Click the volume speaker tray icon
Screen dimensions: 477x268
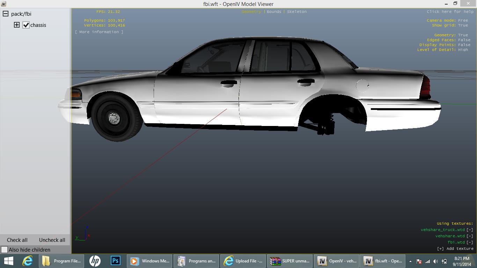pos(435,261)
